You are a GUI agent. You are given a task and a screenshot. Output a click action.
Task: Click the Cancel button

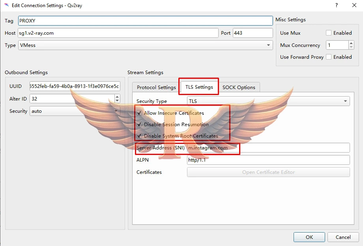click(x=343, y=237)
